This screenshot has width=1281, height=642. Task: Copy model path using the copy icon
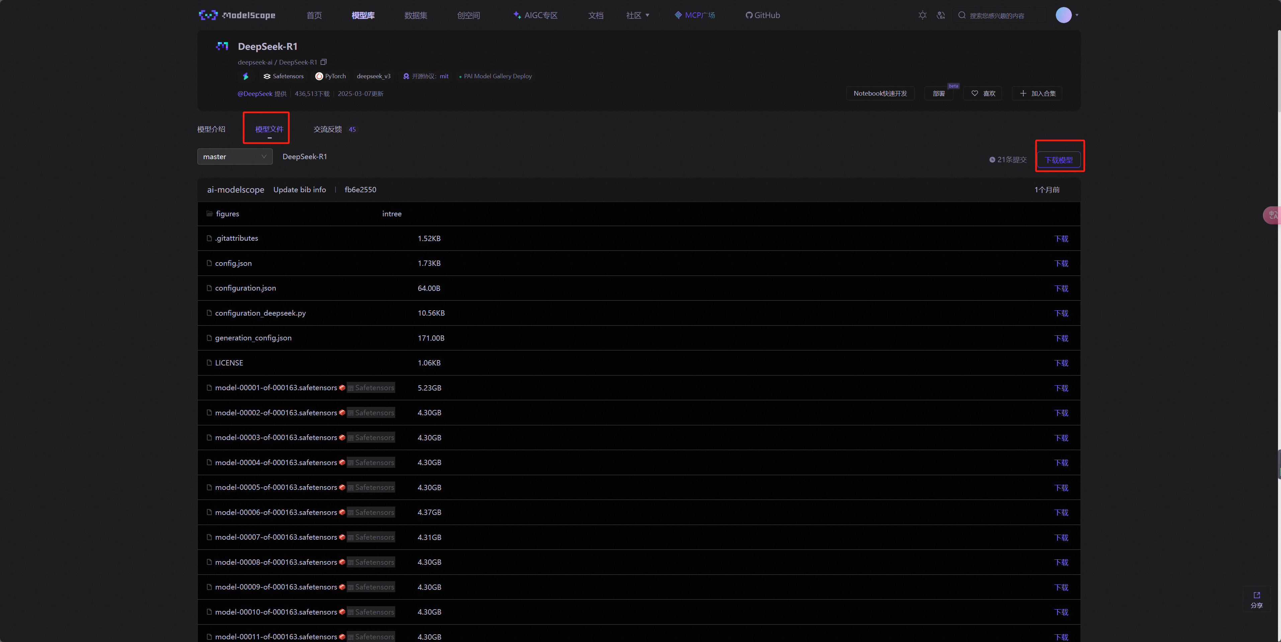(324, 62)
